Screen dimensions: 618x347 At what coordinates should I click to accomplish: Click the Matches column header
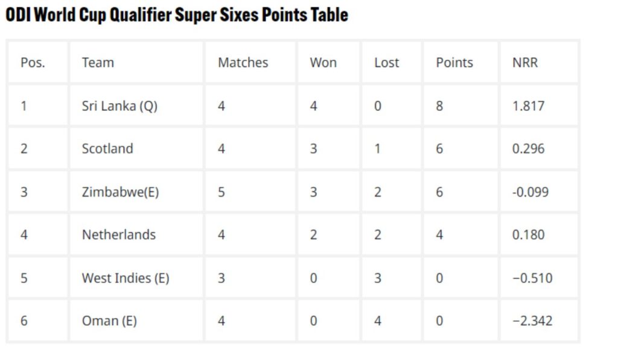(x=243, y=63)
